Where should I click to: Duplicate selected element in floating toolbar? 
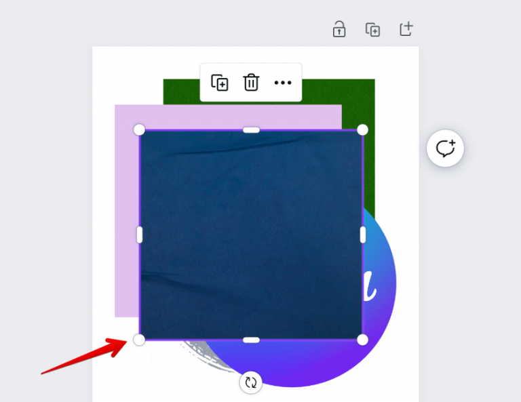220,82
